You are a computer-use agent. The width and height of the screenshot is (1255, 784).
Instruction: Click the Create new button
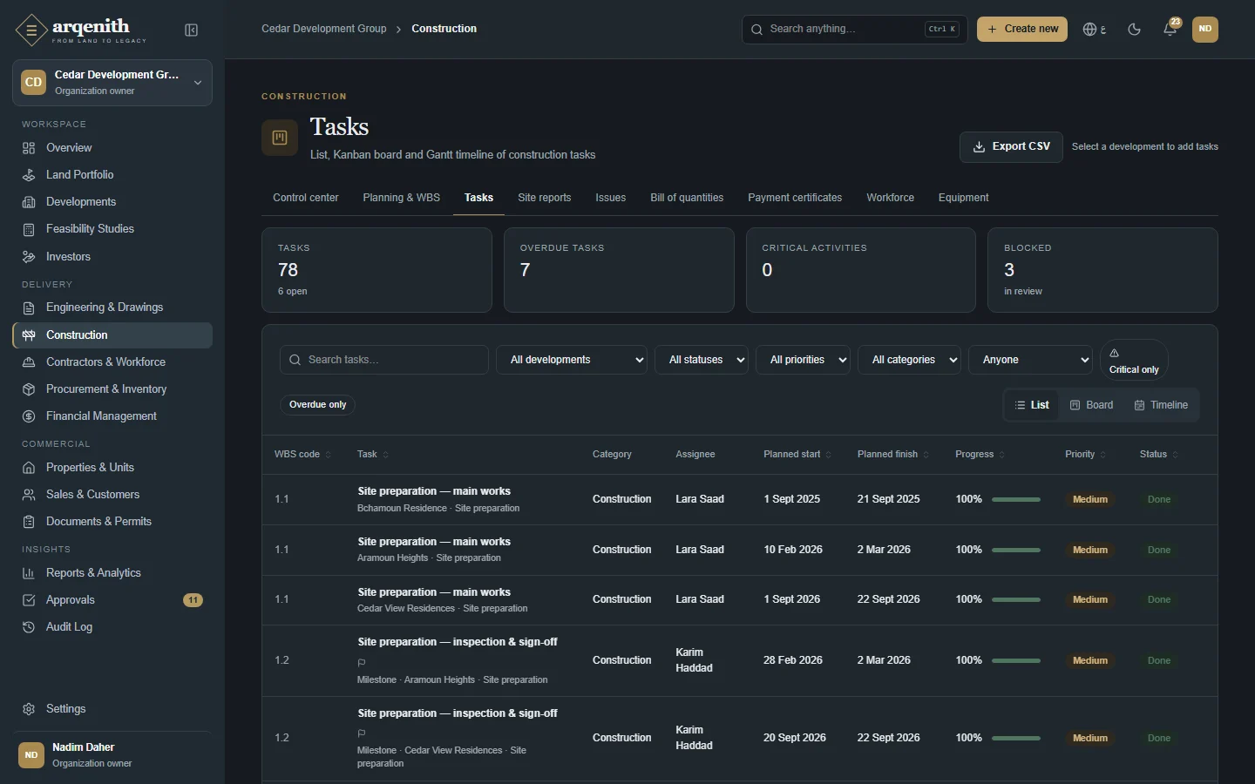coord(1022,29)
